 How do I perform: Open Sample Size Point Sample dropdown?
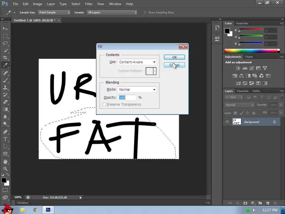[x=54, y=12]
